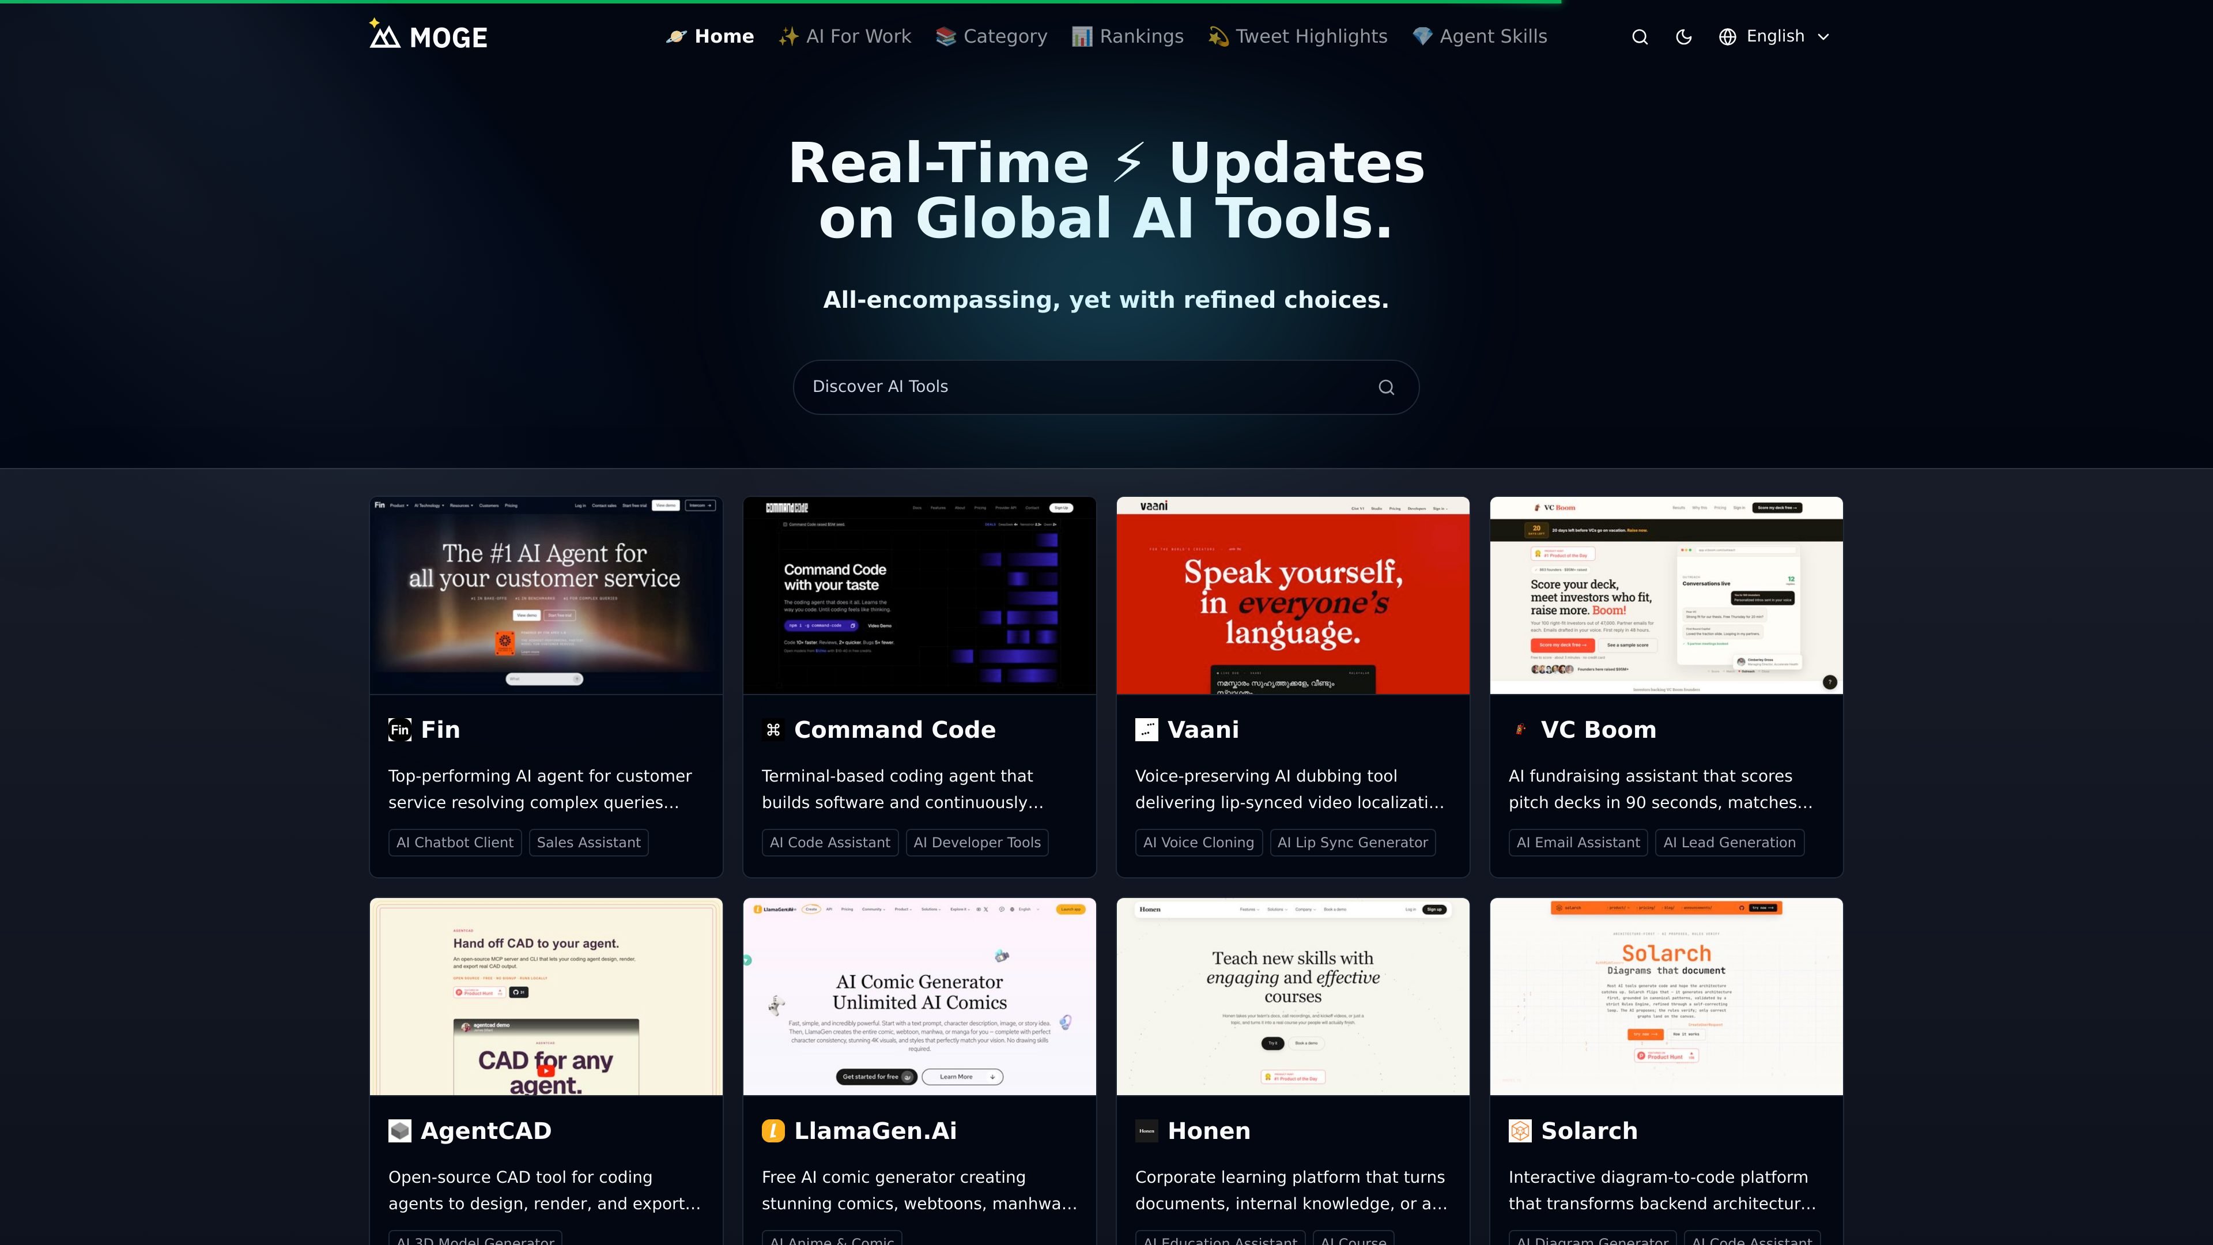The height and width of the screenshot is (1245, 2213).
Task: Open the Fin tool title link
Action: [441, 730]
